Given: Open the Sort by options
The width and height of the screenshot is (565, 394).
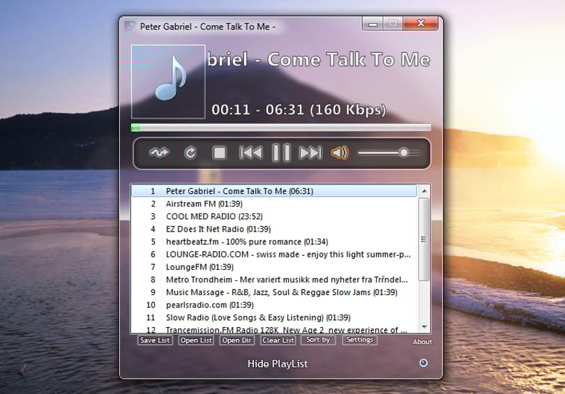Looking at the screenshot, I should click(319, 340).
